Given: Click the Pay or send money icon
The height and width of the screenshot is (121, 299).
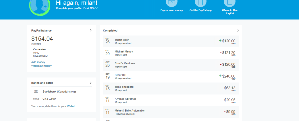Looking at the screenshot, I should (x=171, y=3).
